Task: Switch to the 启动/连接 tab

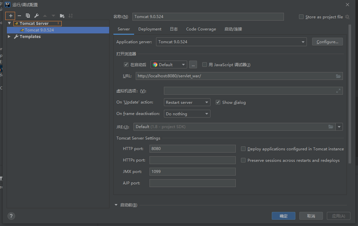Action: click(233, 29)
